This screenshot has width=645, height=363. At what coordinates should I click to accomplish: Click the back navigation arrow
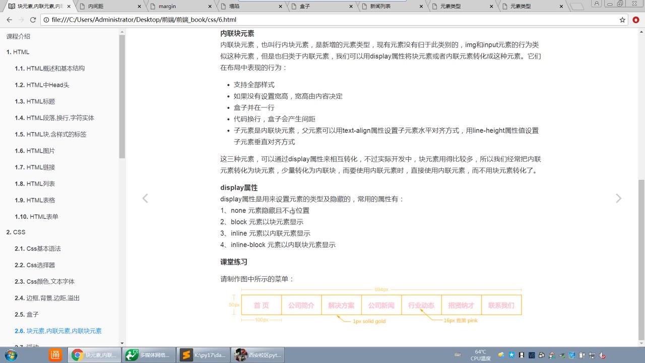click(x=9, y=21)
